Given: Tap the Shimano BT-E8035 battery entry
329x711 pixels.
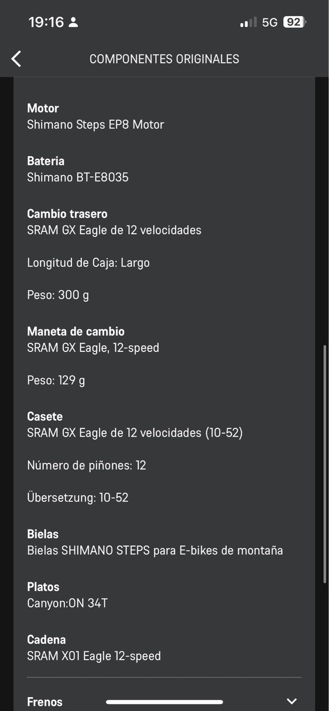Looking at the screenshot, I should [x=78, y=177].
